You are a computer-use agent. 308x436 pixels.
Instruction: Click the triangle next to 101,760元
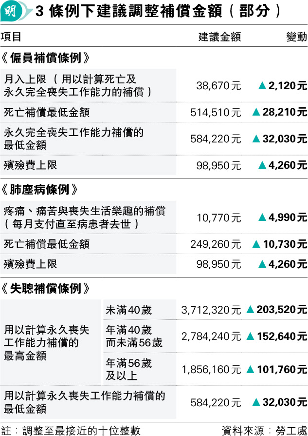pyautogui.click(x=250, y=369)
